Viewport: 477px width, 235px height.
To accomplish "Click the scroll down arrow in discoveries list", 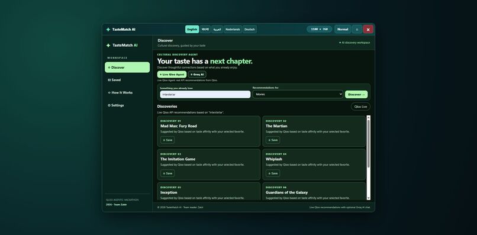I will 369,198.
